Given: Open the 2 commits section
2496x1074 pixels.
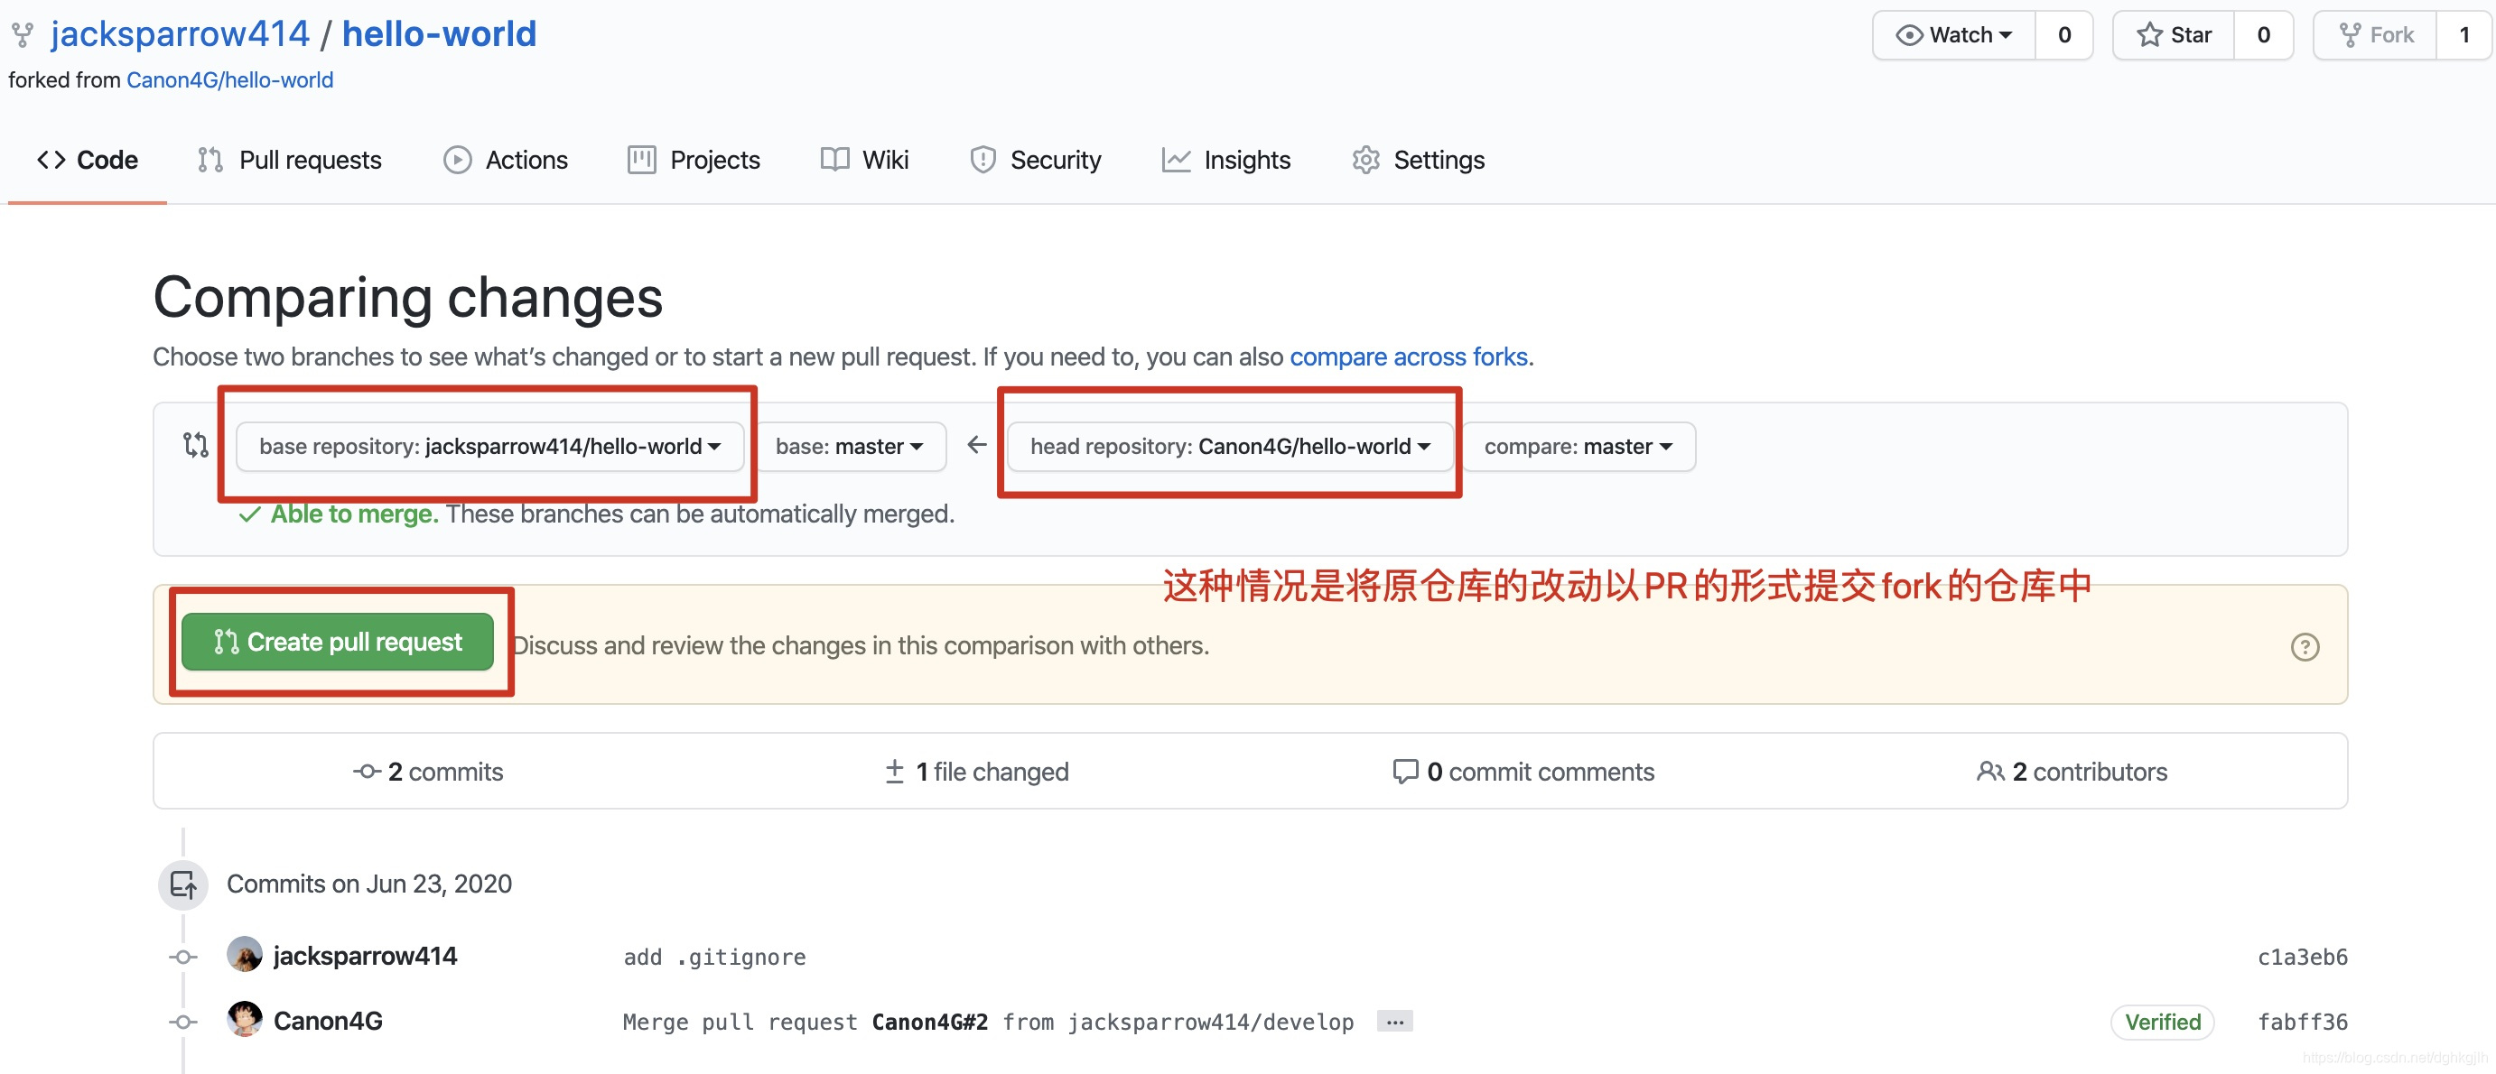Looking at the screenshot, I should click(428, 772).
